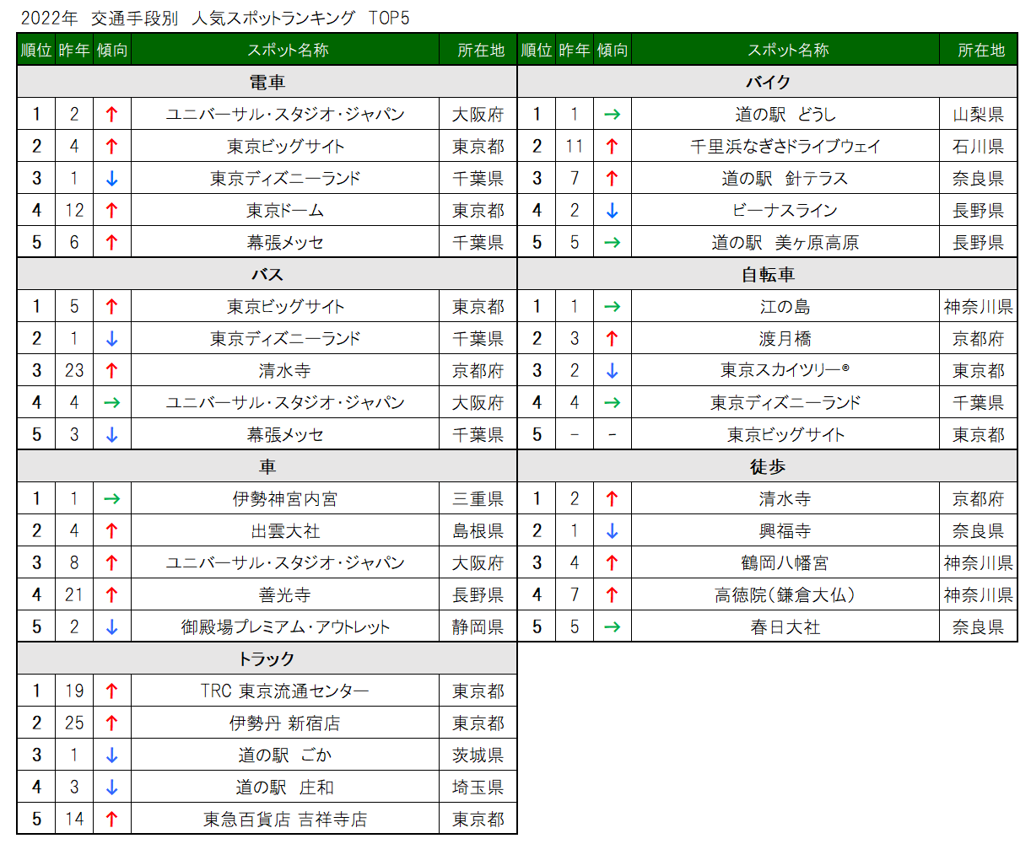The width and height of the screenshot is (1031, 844).
Task: Click the red up arrow beside 千里浜なぎさドライブウェイ
Action: [613, 147]
